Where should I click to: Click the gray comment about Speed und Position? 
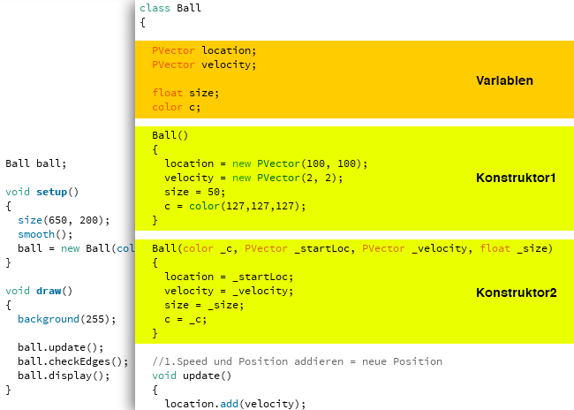(297, 361)
